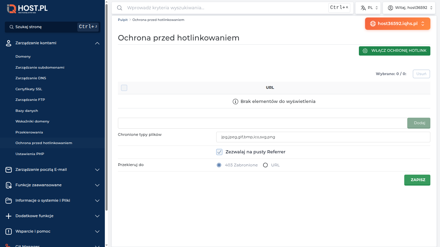This screenshot has width=440, height=247.
Task: Click the globe icon on the domain button
Action: 373,24
